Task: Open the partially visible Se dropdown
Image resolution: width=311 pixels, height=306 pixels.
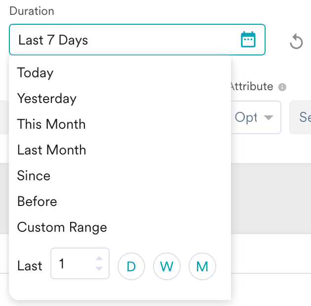Action: point(300,117)
